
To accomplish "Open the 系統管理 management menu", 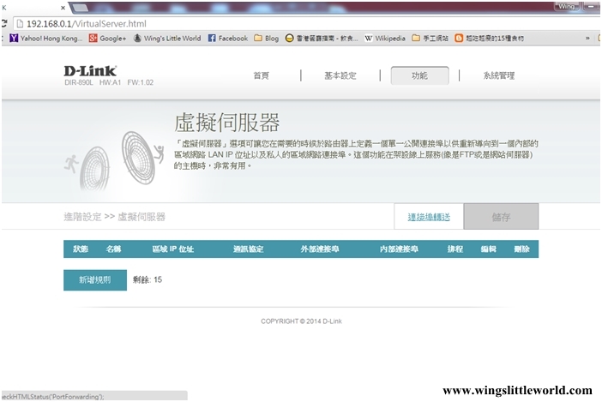I will pos(498,75).
